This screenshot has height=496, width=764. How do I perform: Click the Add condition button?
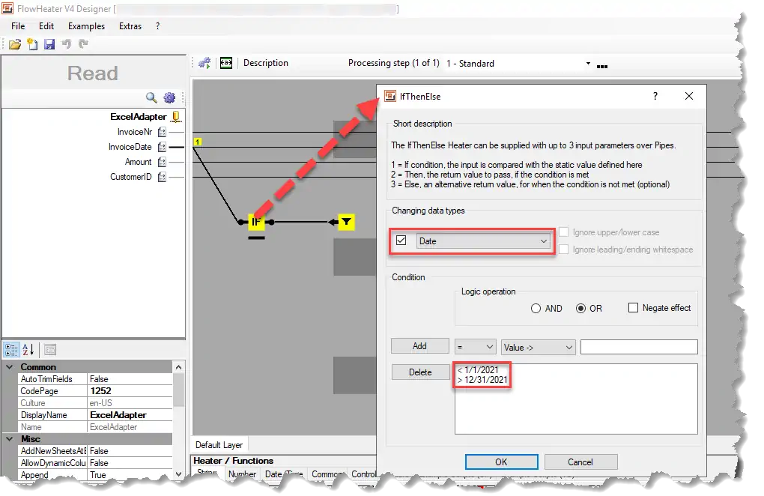point(419,346)
